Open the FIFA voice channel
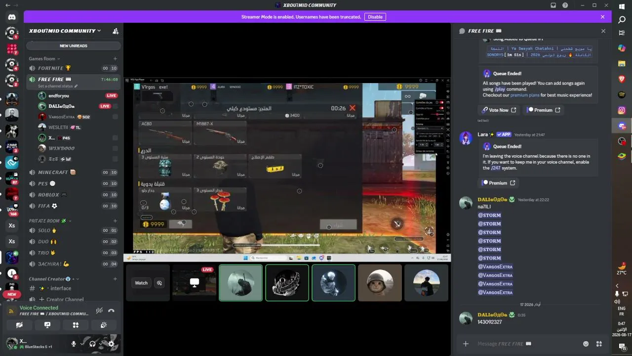 click(73, 206)
